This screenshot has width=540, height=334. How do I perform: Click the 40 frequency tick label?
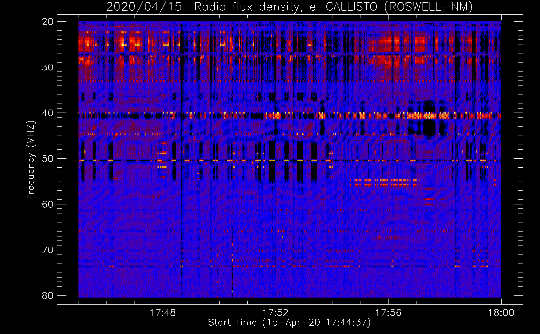pos(48,113)
